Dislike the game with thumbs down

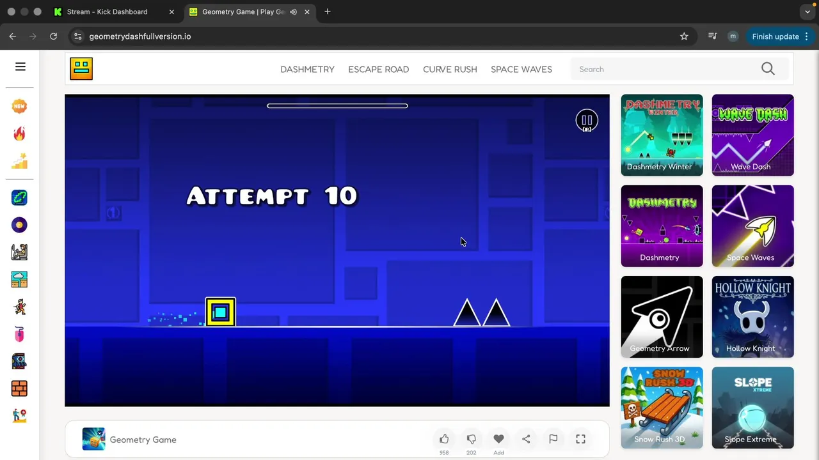point(471,439)
